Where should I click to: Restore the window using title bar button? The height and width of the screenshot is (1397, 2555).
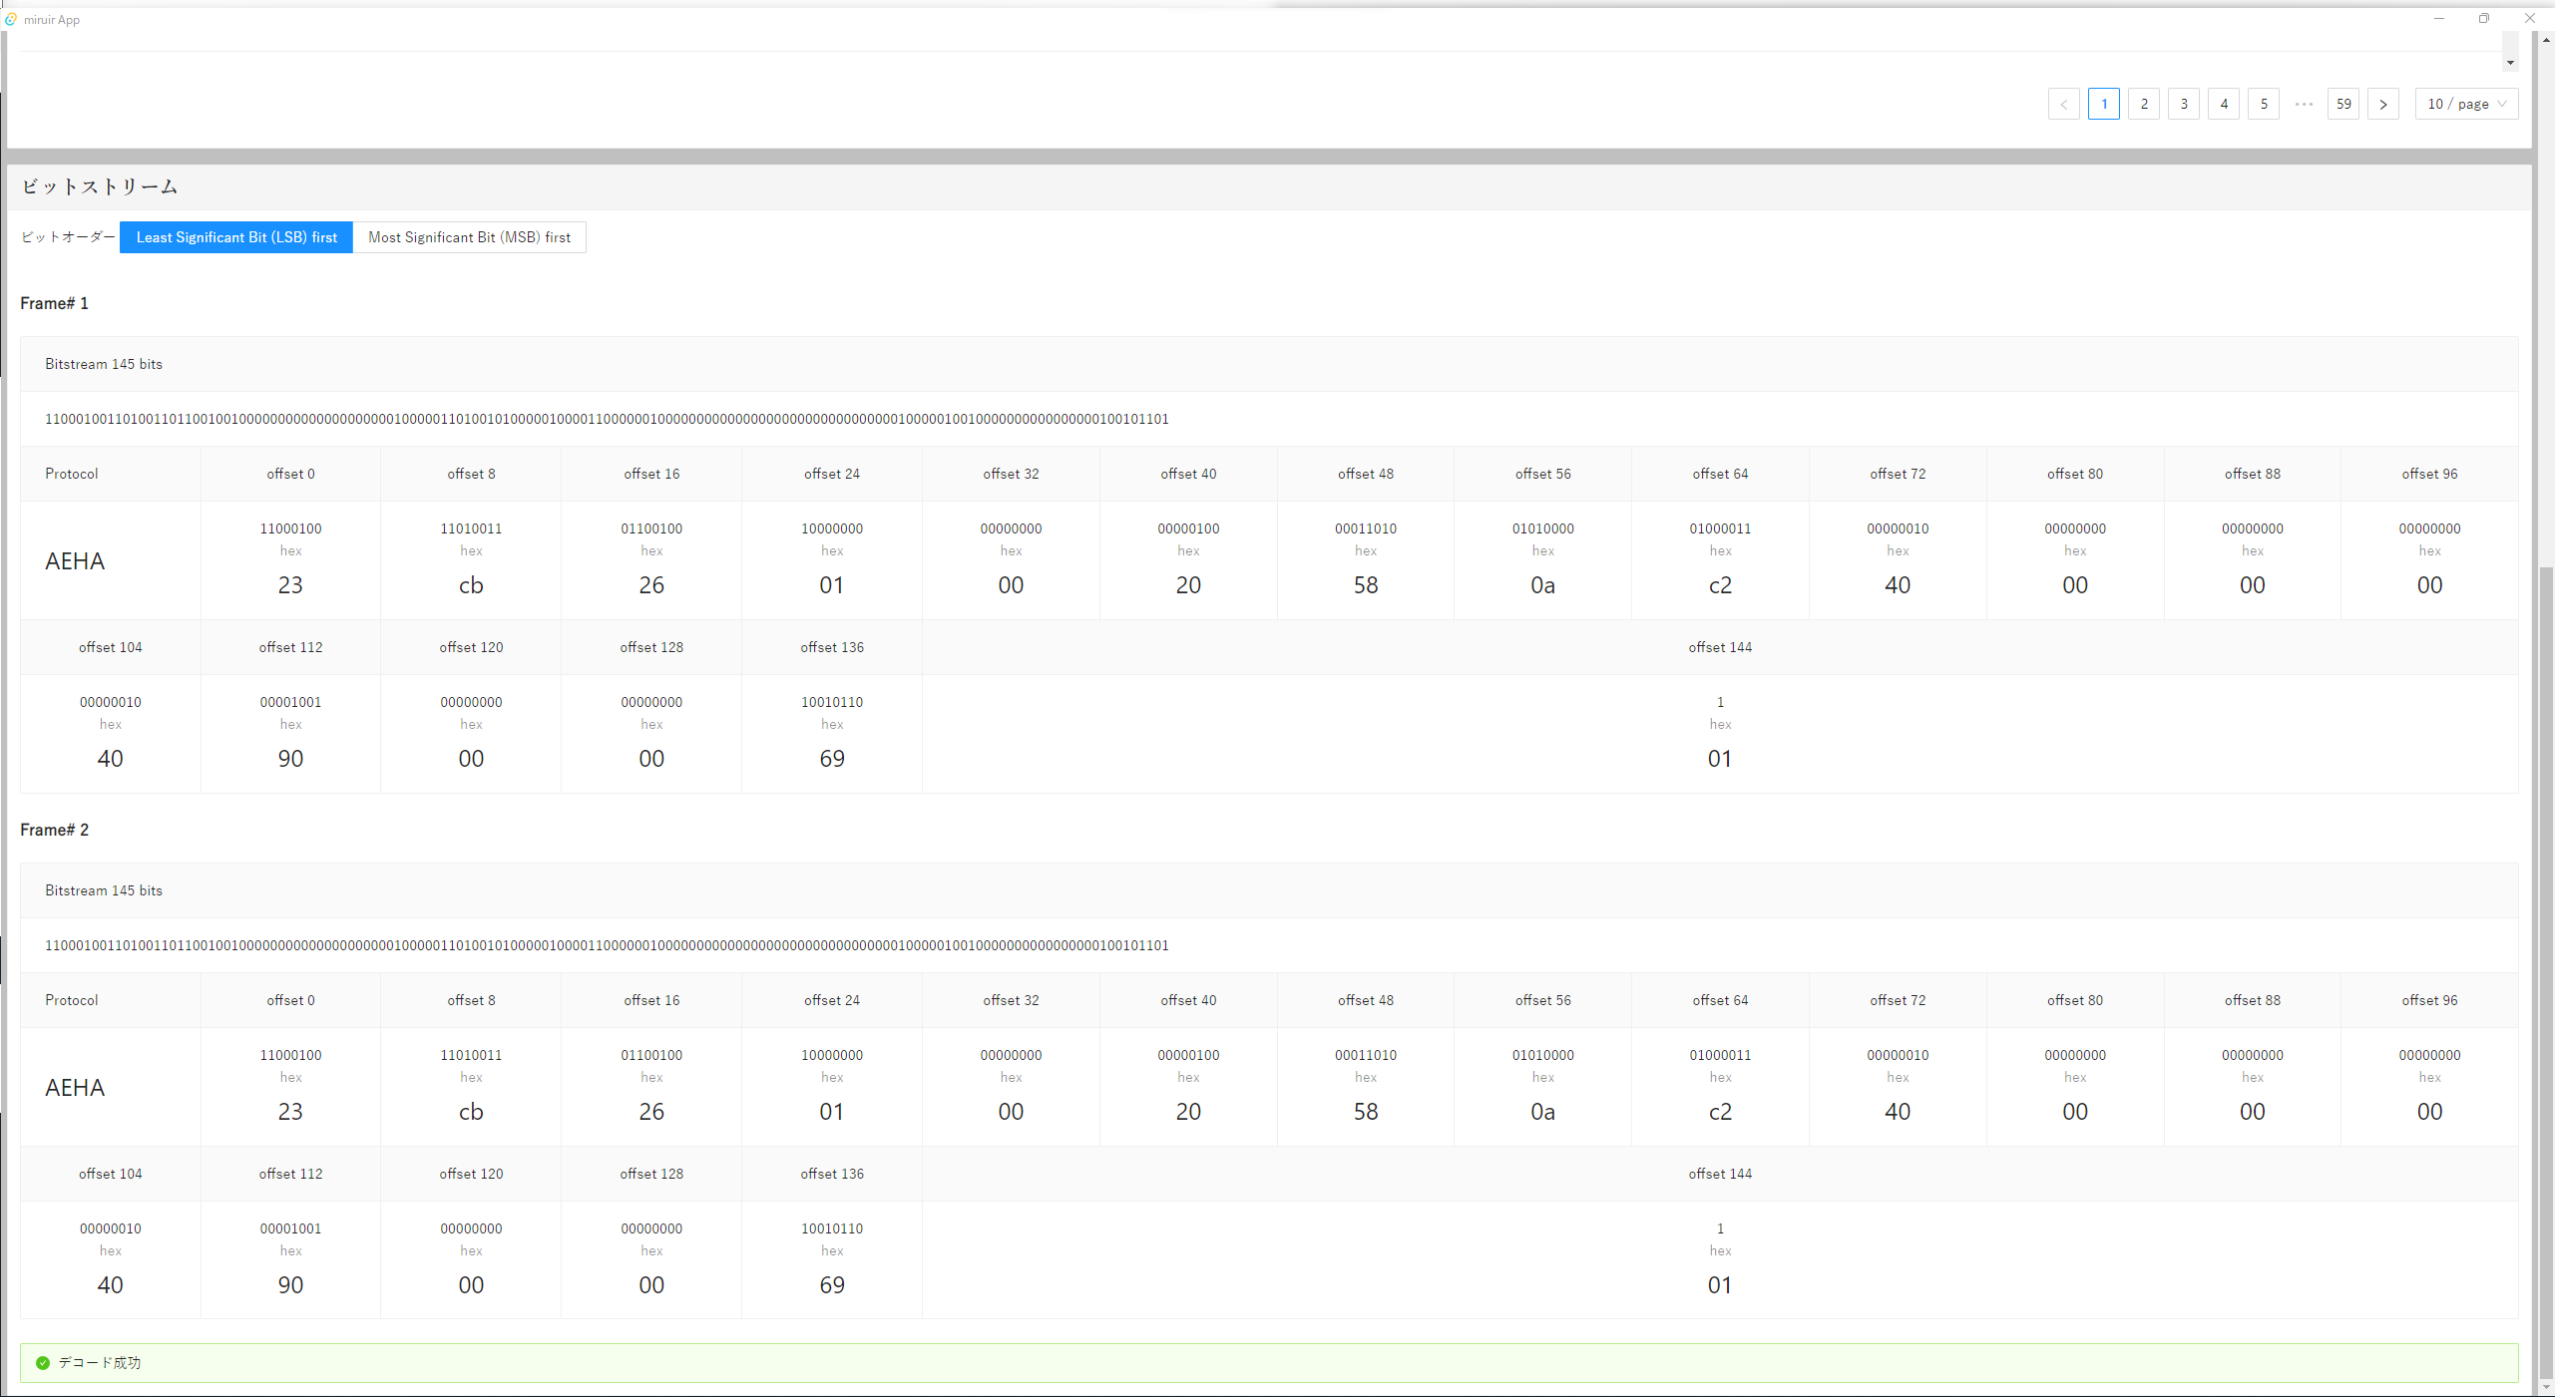tap(2483, 18)
